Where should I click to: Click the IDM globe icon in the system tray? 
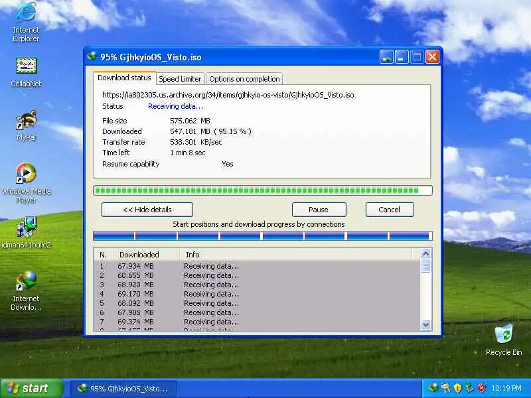pos(433,388)
